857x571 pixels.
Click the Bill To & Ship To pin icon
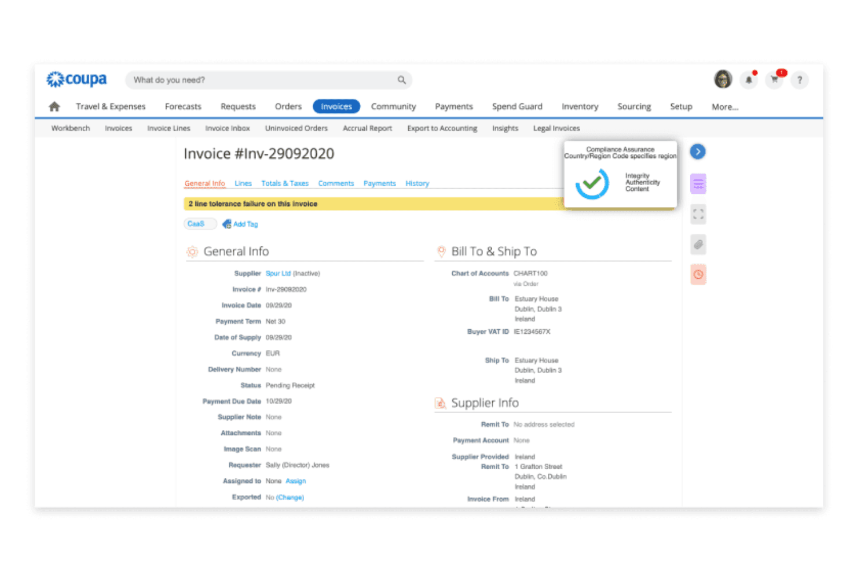click(x=441, y=252)
